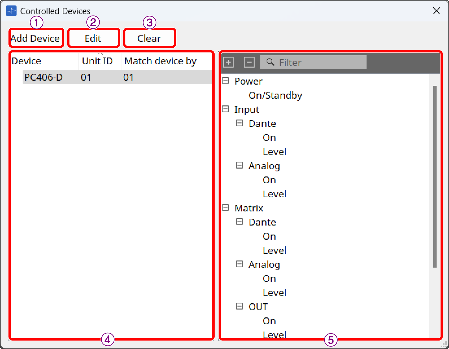Collapse the Analog node under Matrix
This screenshot has height=349, width=449.
[x=239, y=264]
